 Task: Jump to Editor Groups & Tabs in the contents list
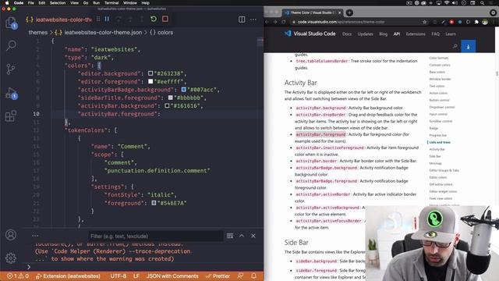click(444, 170)
